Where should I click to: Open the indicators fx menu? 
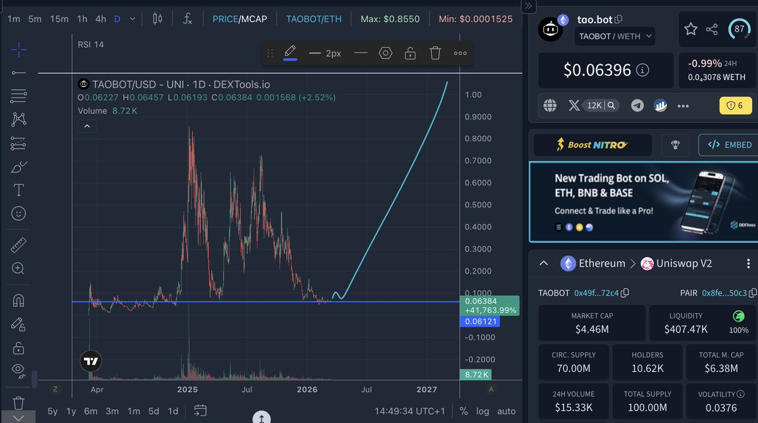point(188,19)
